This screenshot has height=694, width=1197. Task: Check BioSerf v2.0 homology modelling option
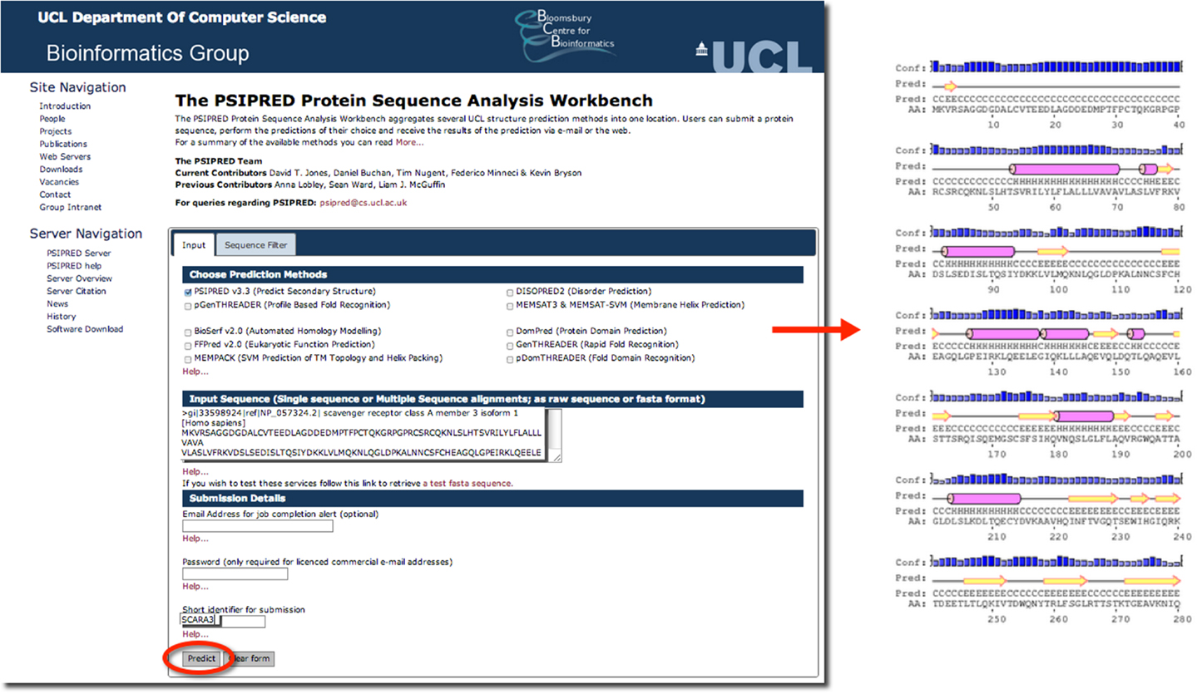[187, 332]
